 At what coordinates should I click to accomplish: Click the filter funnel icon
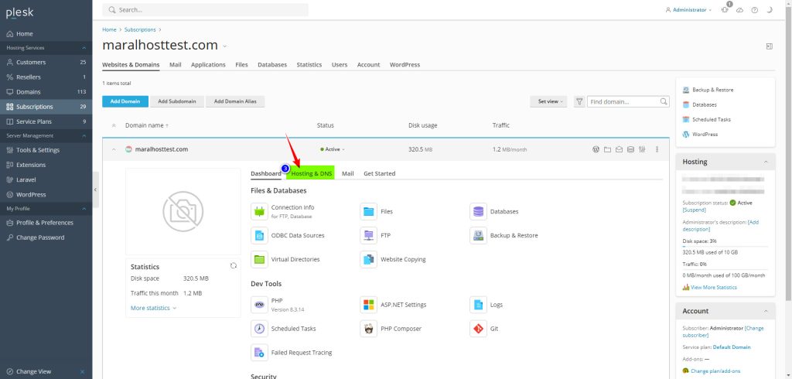[x=579, y=101]
